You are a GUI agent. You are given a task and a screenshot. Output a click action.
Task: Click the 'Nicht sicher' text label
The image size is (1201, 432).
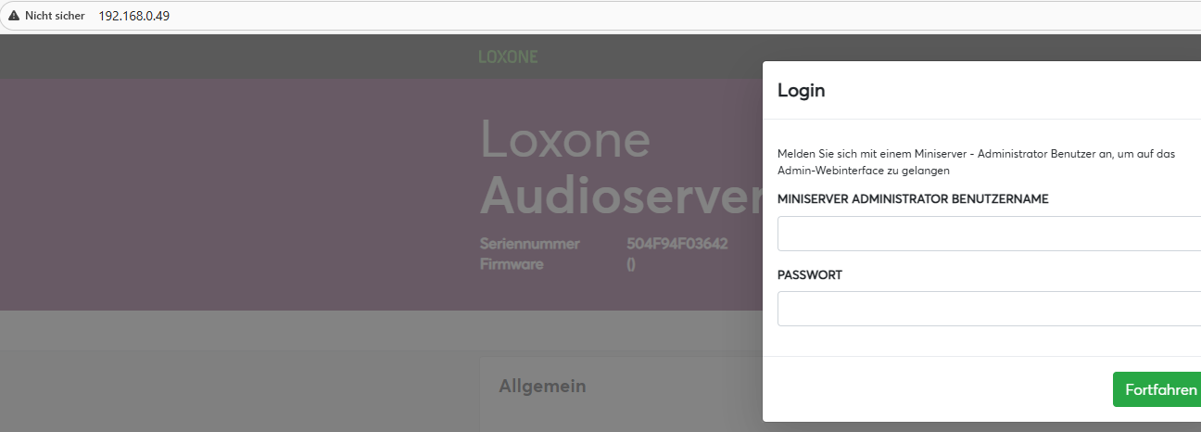coord(55,16)
